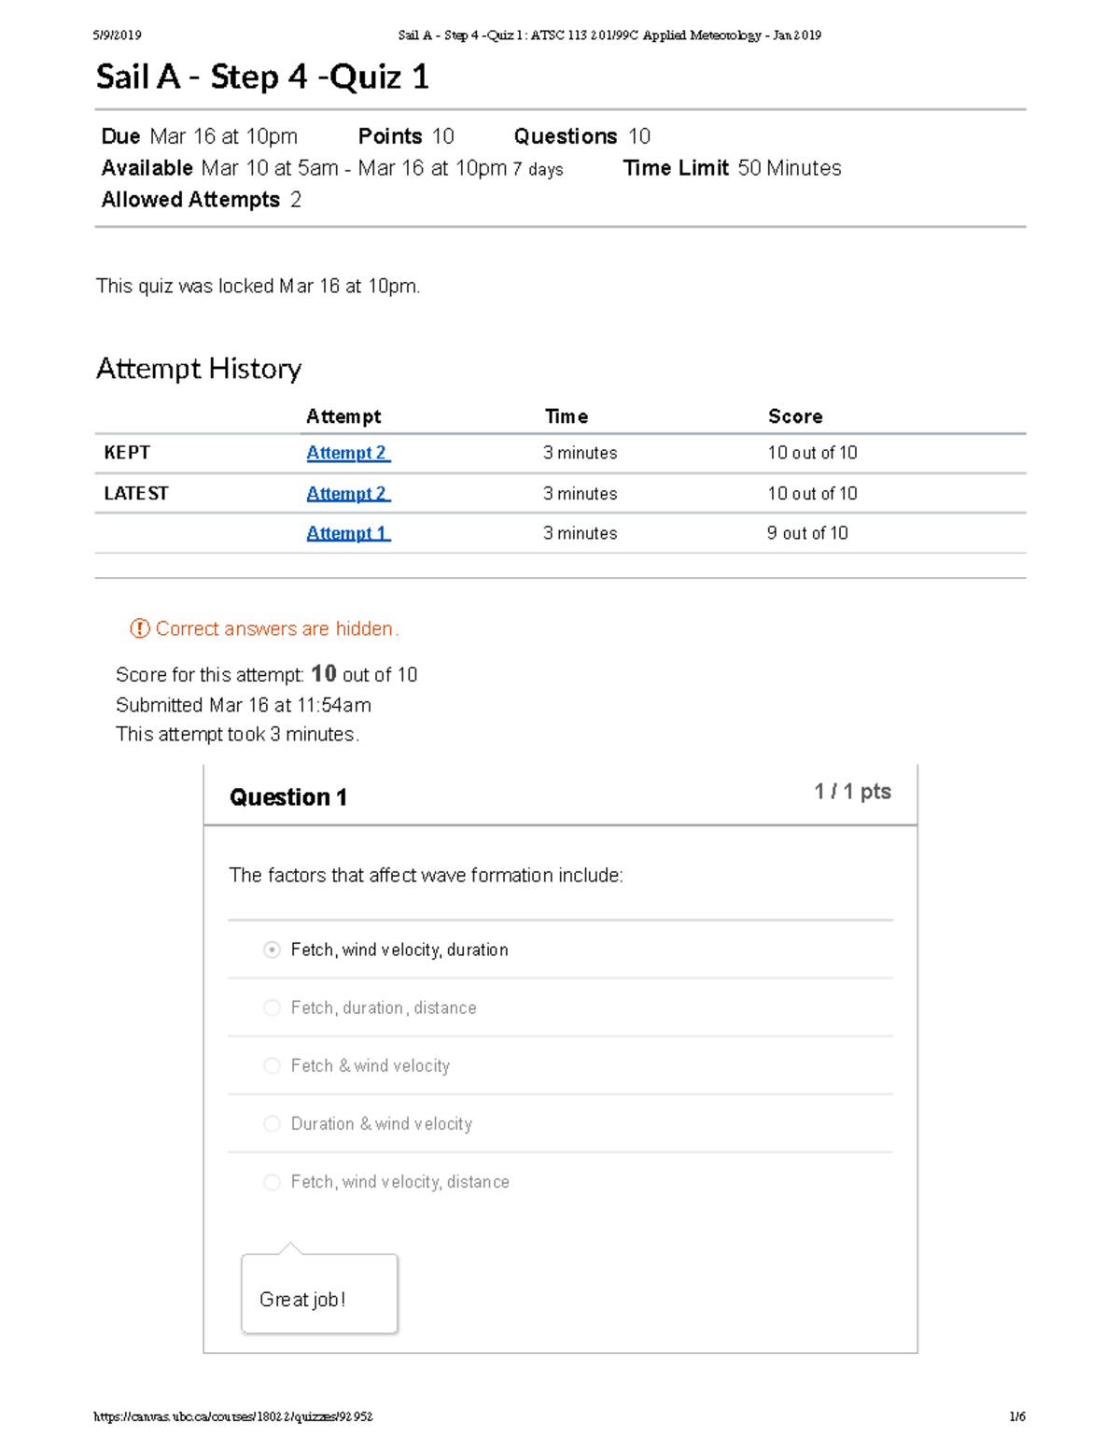1120x1450 pixels.
Task: Select 'Fetch, duration, distance' radio option
Action: coord(272,1007)
